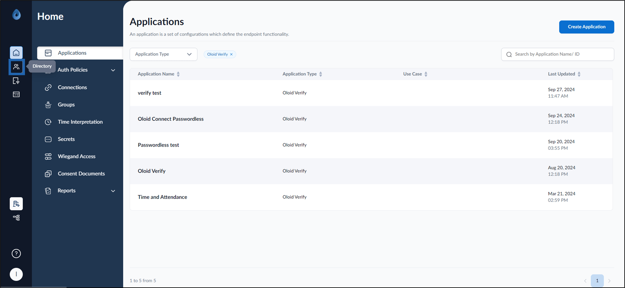The image size is (625, 288).
Task: Click the Create Application button
Action: [x=586, y=27]
